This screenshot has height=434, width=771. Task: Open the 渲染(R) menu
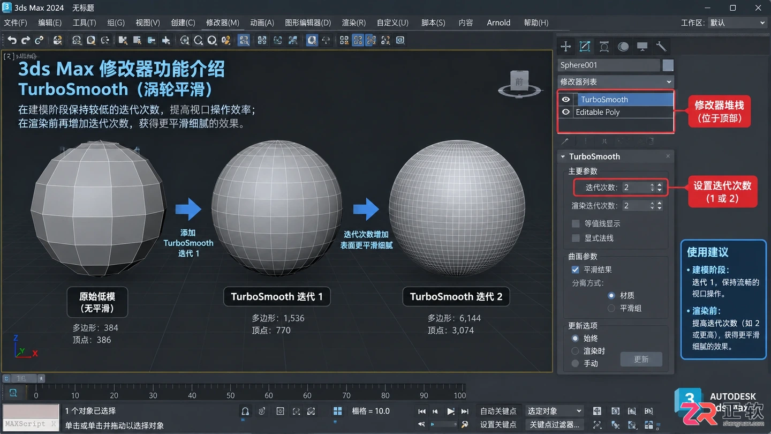coord(353,23)
